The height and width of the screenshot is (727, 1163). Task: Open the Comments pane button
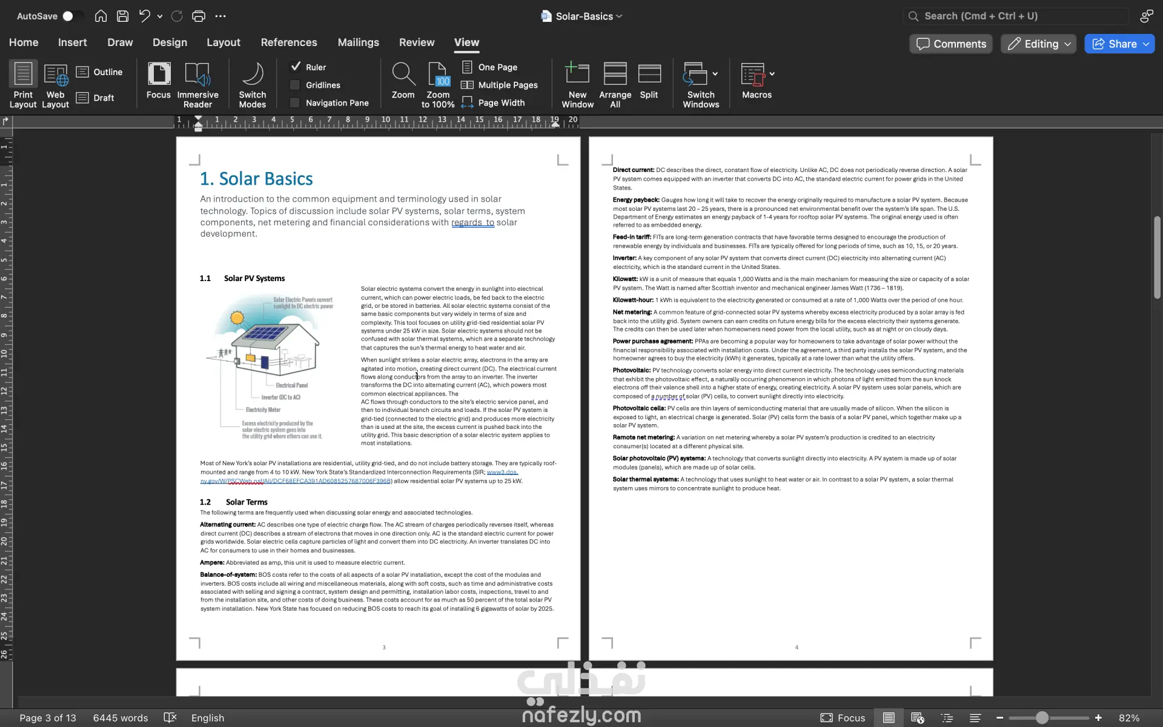[x=950, y=44]
